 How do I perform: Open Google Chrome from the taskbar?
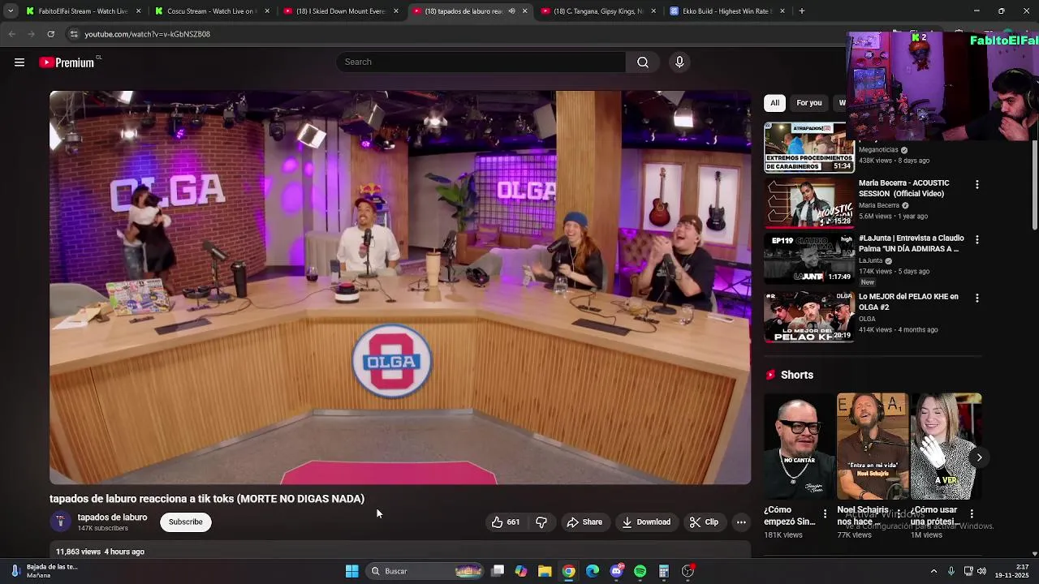[569, 571]
